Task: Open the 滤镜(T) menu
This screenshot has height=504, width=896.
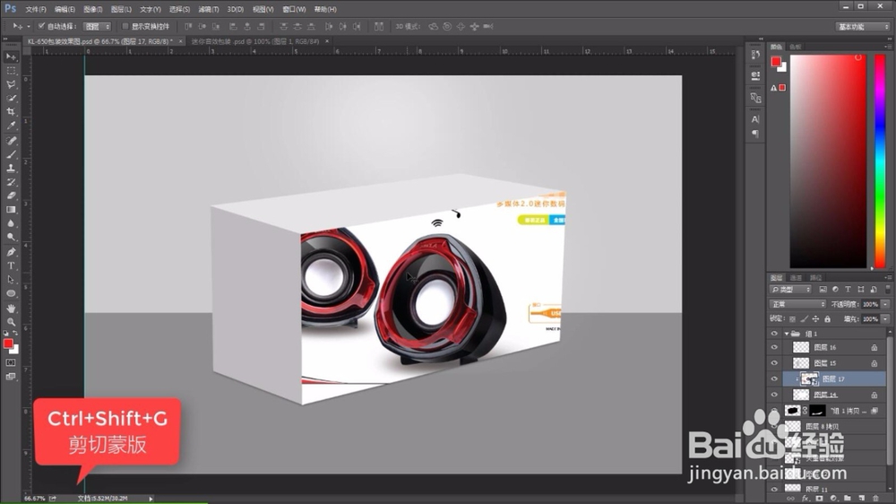Action: [x=209, y=10]
